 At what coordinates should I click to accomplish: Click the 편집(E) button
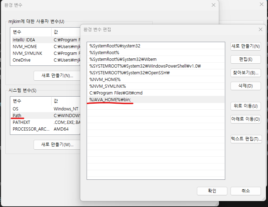coord(245,59)
